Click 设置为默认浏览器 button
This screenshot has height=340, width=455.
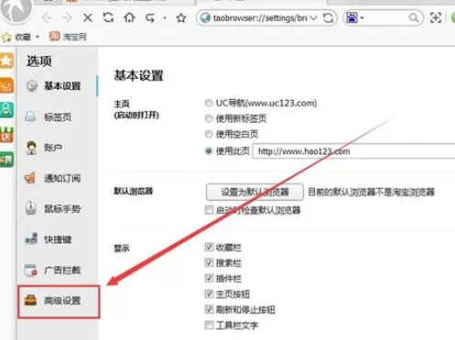[x=255, y=192]
